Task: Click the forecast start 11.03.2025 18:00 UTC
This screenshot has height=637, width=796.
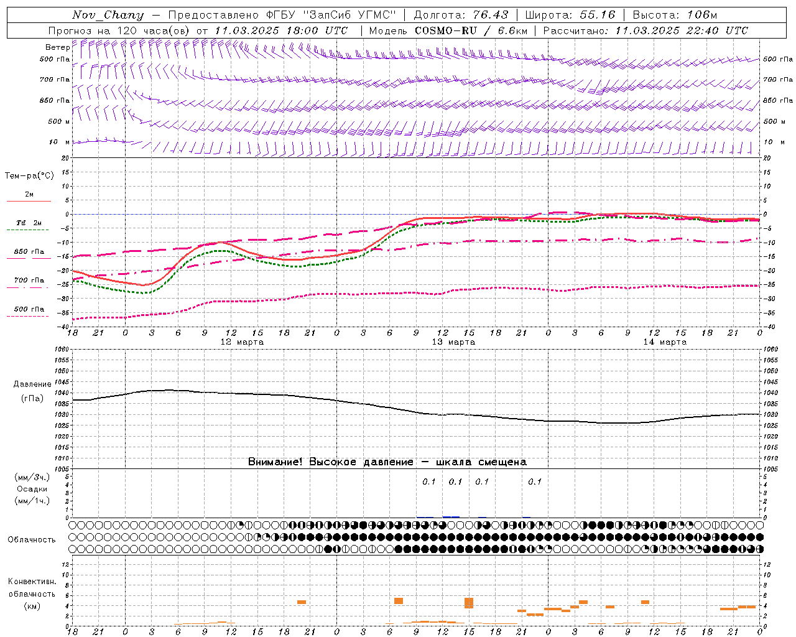Action: (281, 30)
